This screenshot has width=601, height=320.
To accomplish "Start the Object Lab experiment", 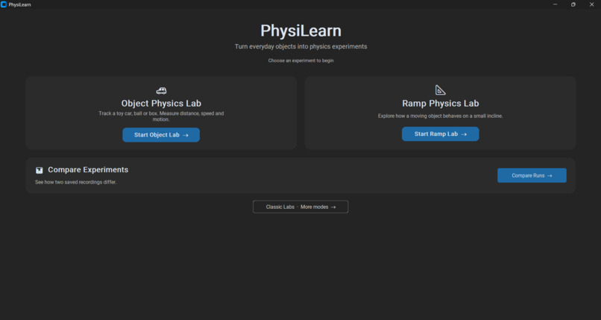I will click(x=161, y=135).
